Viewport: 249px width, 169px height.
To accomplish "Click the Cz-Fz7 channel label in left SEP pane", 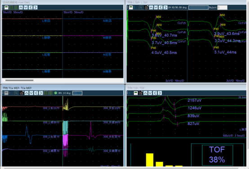I will [x=182, y=42].
